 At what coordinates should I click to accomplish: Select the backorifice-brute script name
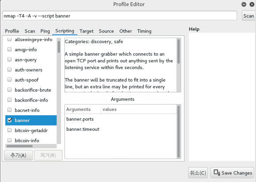33,90
